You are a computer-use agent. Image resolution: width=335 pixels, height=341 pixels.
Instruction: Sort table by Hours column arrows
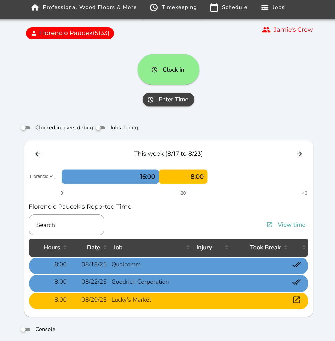tap(65, 247)
